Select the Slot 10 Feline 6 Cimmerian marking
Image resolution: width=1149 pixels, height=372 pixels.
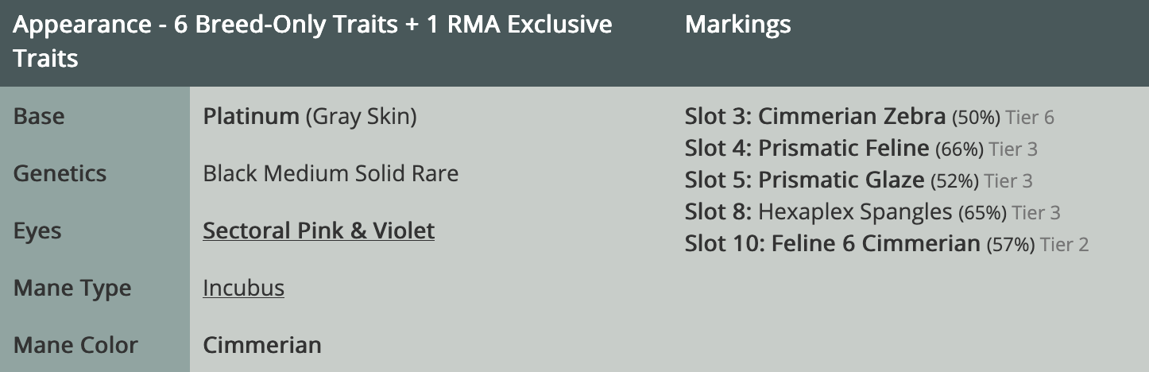(x=833, y=244)
